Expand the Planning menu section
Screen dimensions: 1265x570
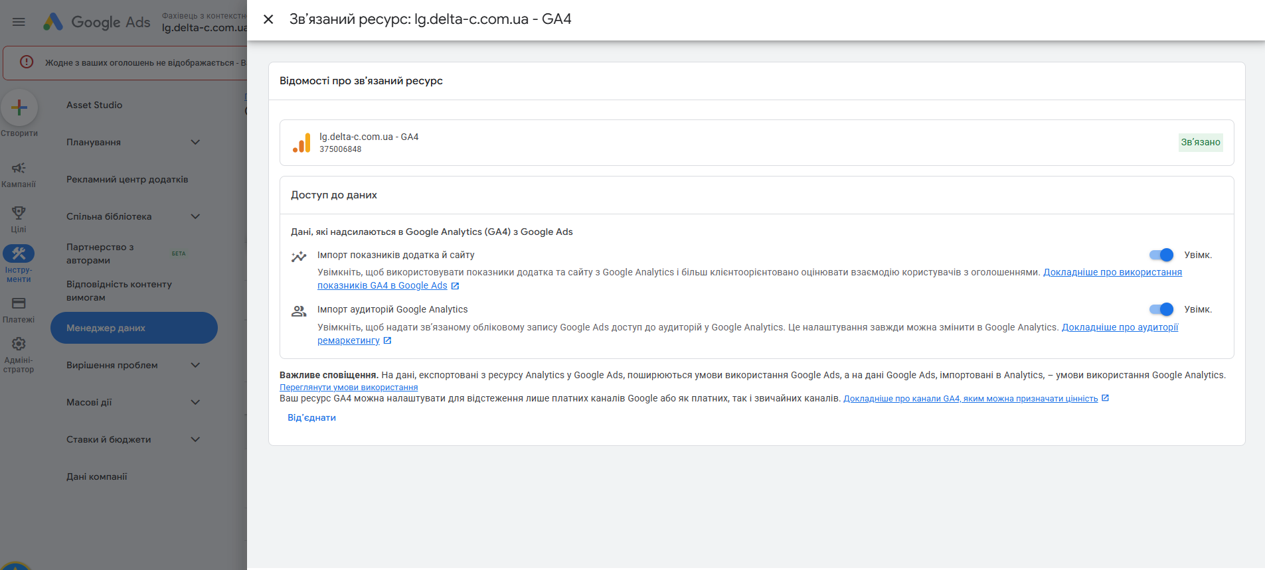tap(195, 142)
